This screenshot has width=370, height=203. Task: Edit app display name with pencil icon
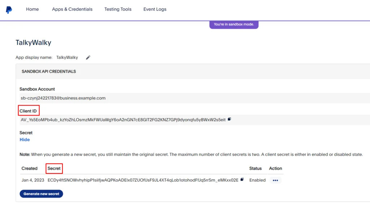pyautogui.click(x=88, y=57)
